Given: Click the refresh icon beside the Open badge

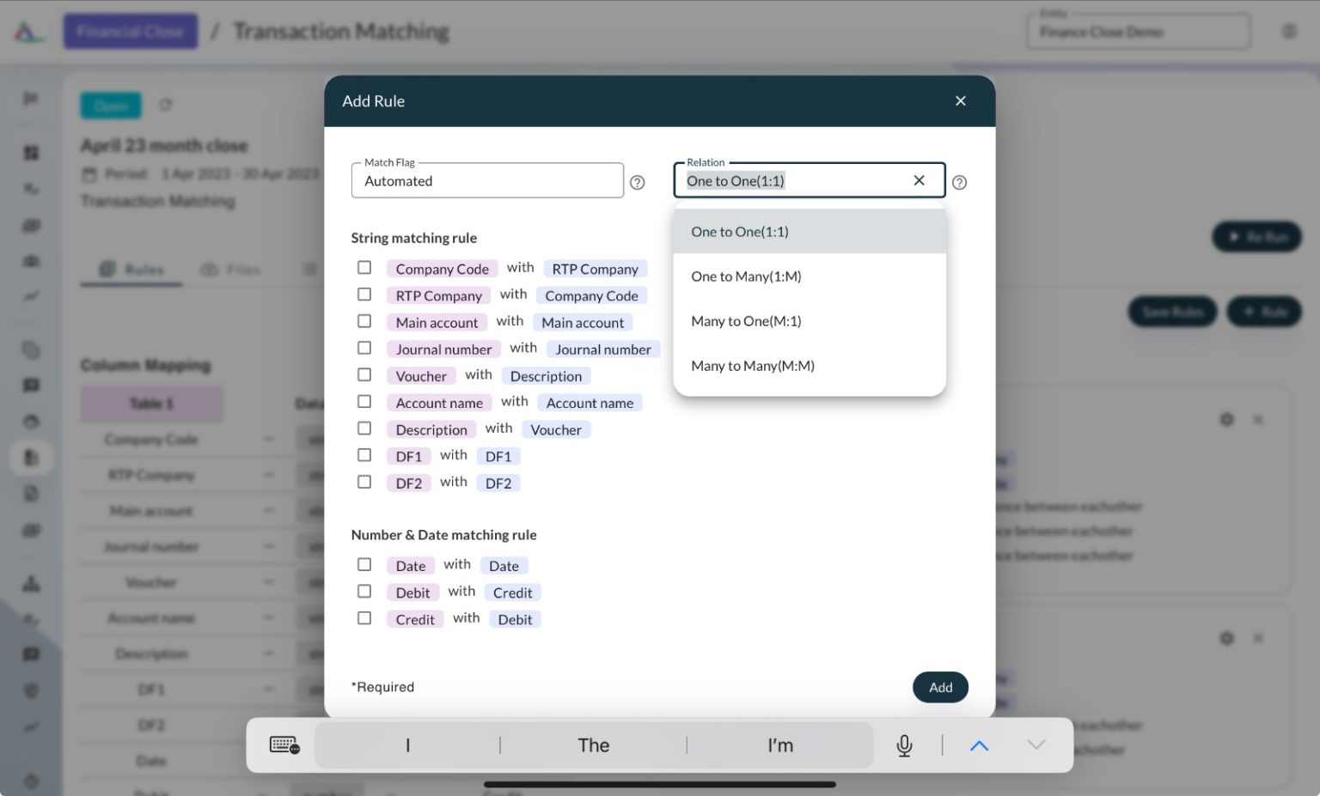Looking at the screenshot, I should [166, 105].
